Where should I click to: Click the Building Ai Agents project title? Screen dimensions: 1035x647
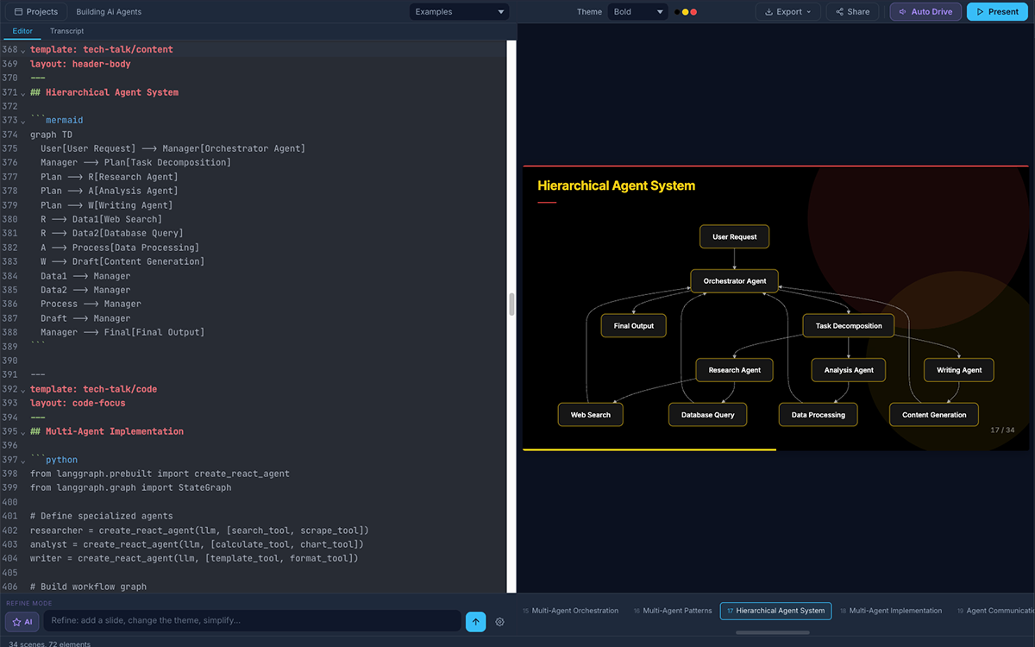(109, 12)
